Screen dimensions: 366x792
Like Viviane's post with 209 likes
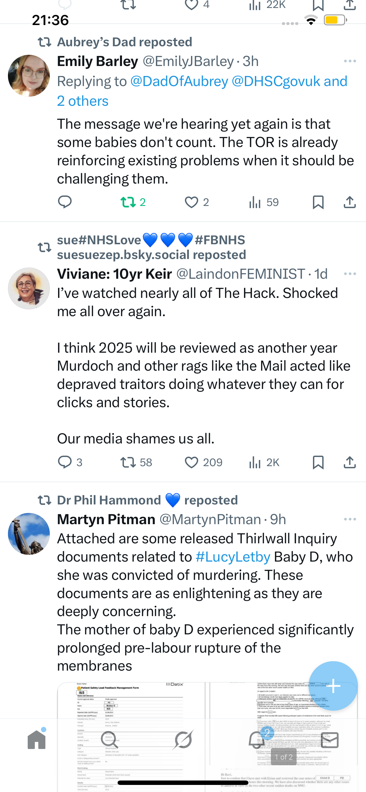point(192,462)
